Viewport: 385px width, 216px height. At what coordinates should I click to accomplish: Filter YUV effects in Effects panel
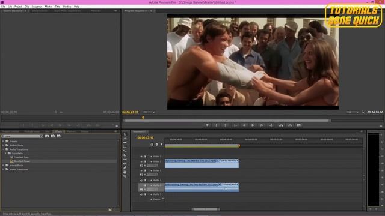point(58,136)
